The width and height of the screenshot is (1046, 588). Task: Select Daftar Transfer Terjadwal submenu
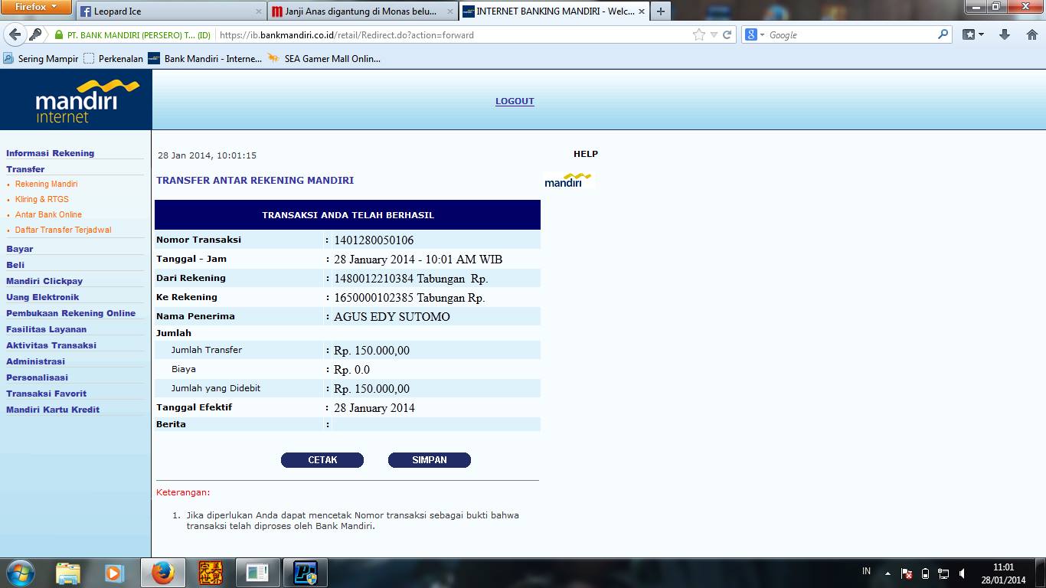[63, 230]
